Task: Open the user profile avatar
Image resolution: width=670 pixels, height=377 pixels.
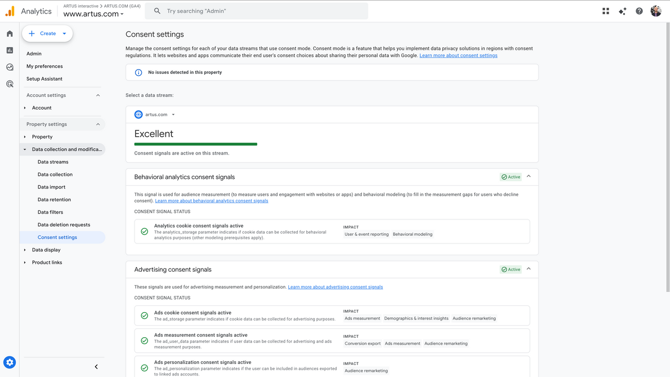Action: point(656,11)
